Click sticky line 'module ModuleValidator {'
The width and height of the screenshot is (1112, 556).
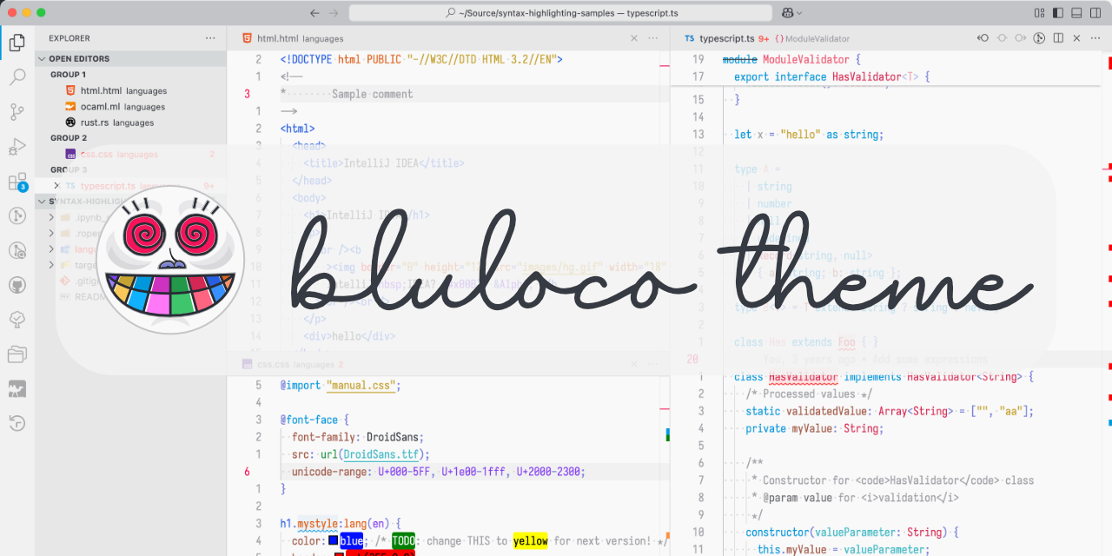[791, 59]
